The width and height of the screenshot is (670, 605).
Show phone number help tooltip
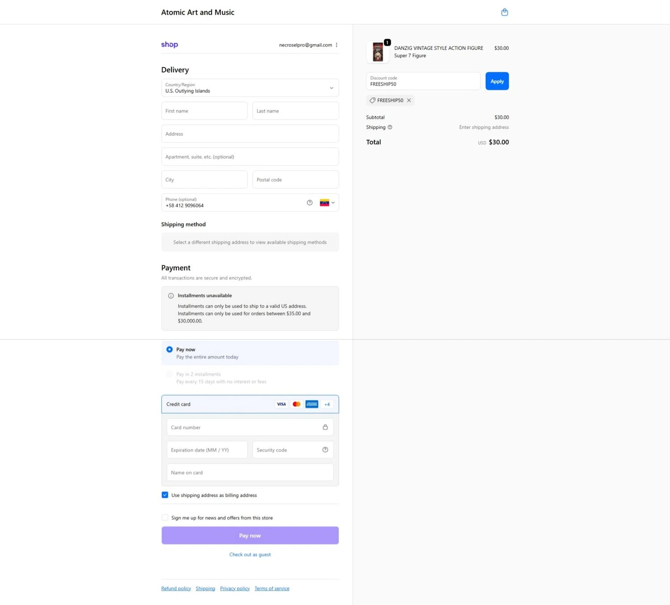(x=310, y=203)
